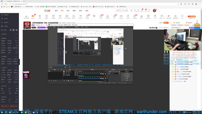Screen dimensions: 202x114
Task: Lock the 显示器采集 source
Action: [77, 75]
